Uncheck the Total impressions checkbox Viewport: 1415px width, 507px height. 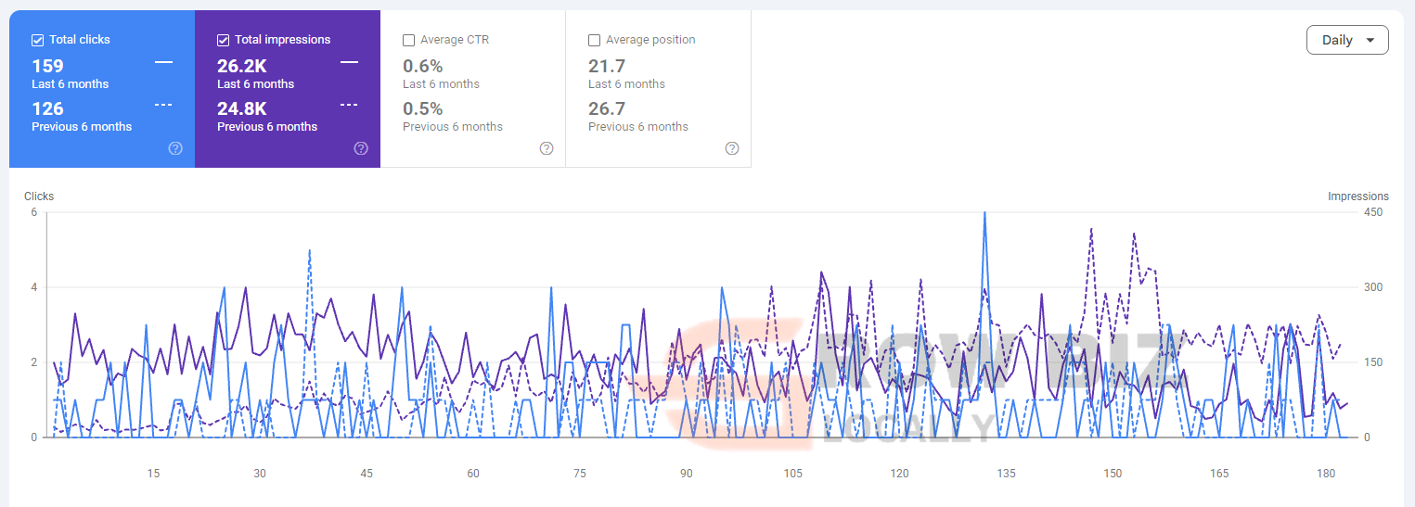pos(224,40)
